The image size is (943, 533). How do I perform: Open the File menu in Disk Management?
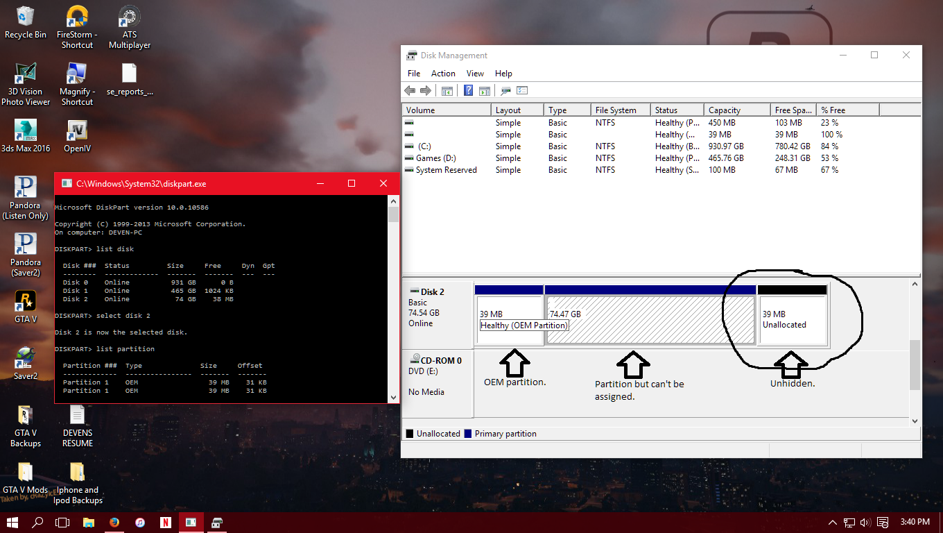(414, 74)
